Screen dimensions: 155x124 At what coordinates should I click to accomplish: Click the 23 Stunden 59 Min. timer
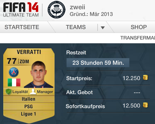tap(98, 63)
